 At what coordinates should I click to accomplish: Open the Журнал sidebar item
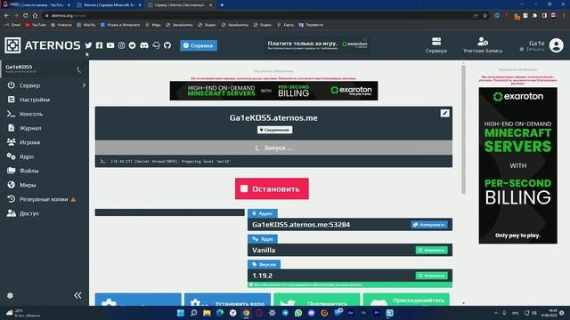coord(45,128)
